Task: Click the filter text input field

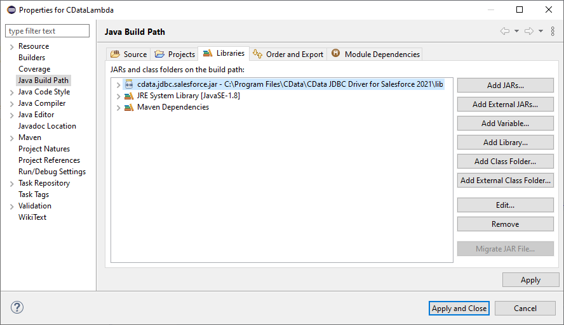Action: tap(48, 31)
